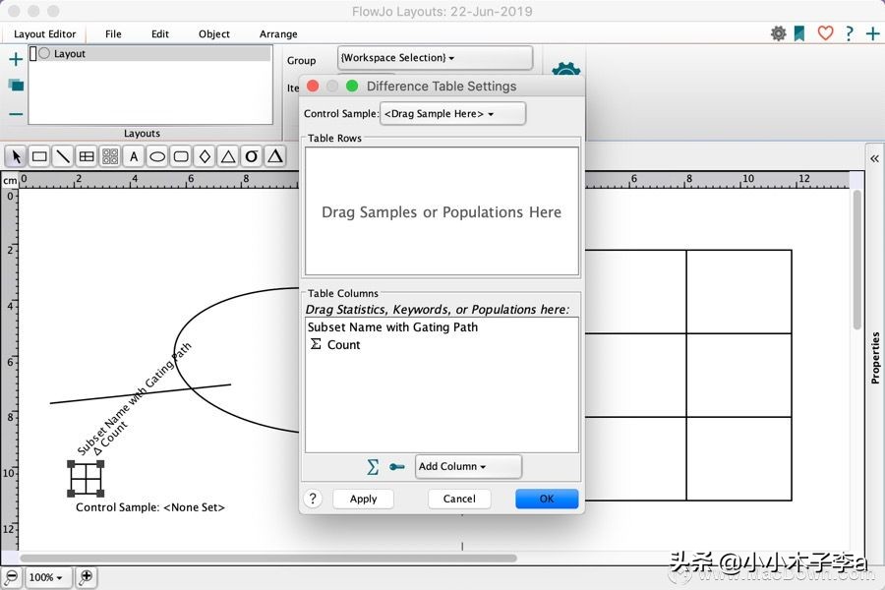Image resolution: width=885 pixels, height=590 pixels.
Task: Click the Apply button
Action: tap(363, 499)
